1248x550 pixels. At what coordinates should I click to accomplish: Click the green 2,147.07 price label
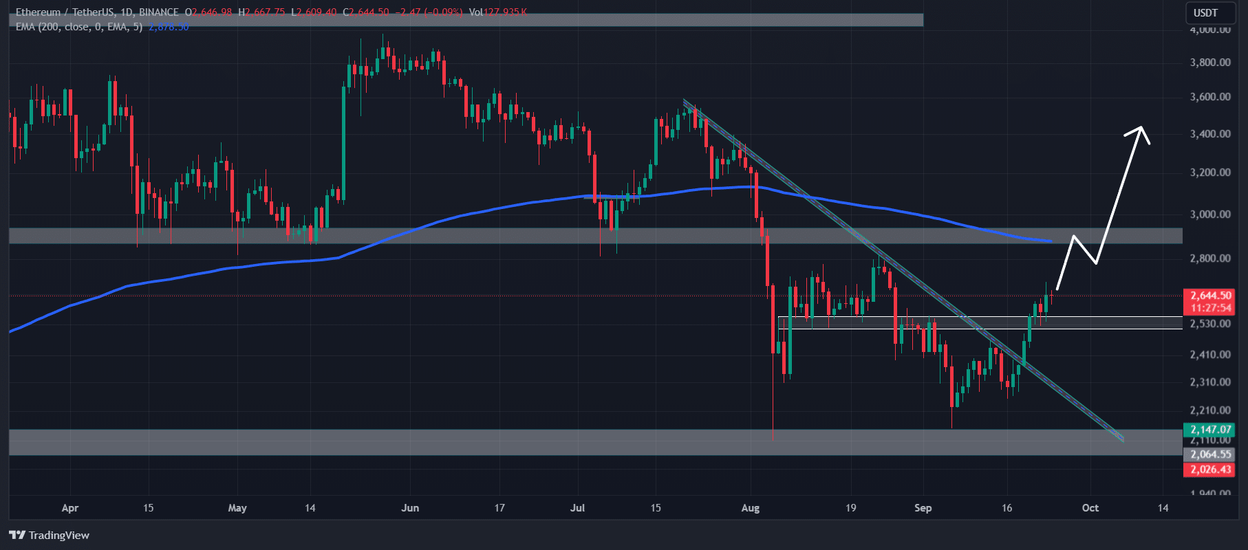(x=1209, y=430)
